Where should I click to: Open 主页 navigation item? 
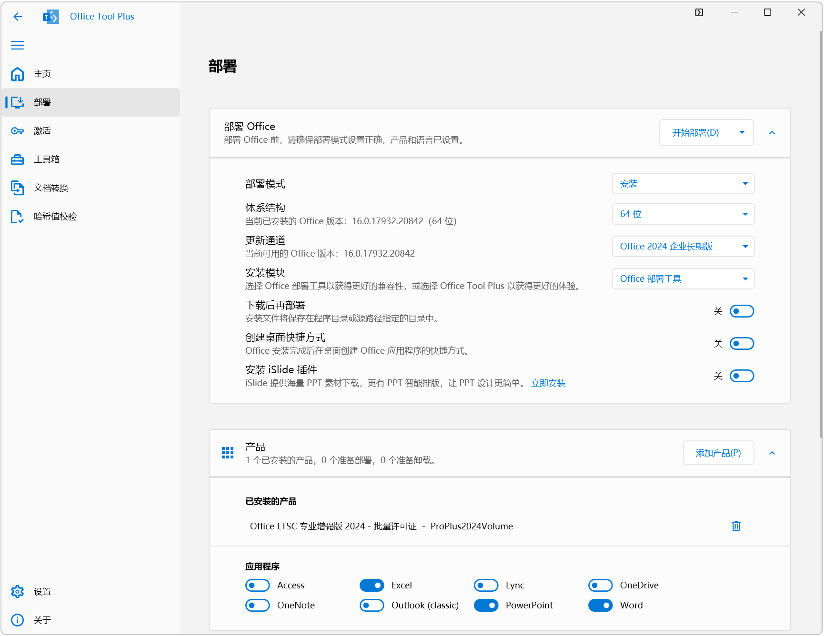click(x=90, y=74)
